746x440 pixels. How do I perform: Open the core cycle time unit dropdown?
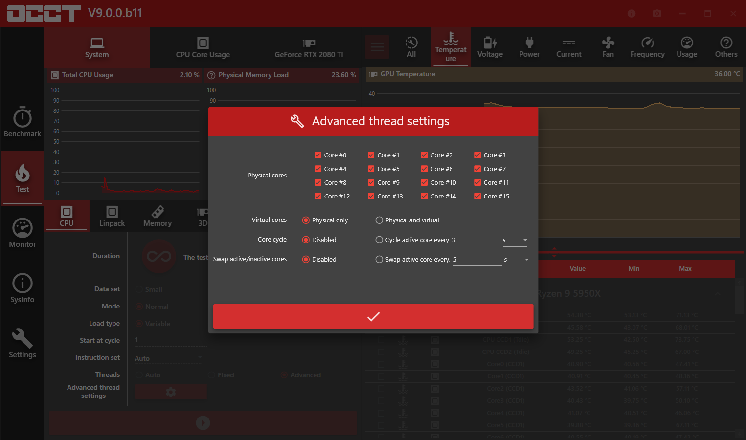(515, 240)
